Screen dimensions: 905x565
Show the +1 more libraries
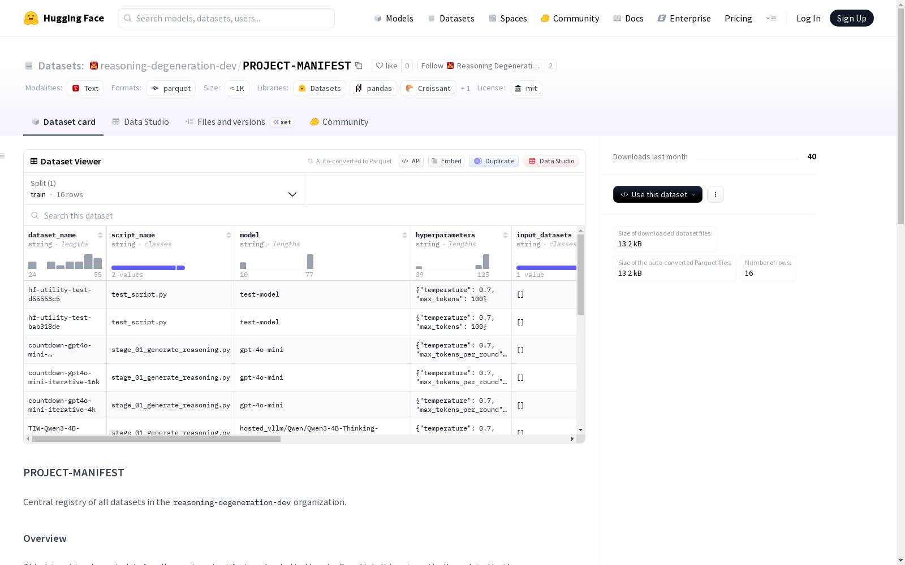click(x=466, y=88)
